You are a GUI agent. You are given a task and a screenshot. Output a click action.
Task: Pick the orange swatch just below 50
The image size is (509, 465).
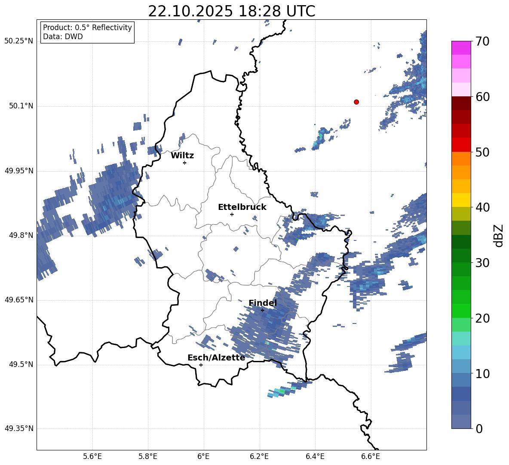[x=461, y=159]
